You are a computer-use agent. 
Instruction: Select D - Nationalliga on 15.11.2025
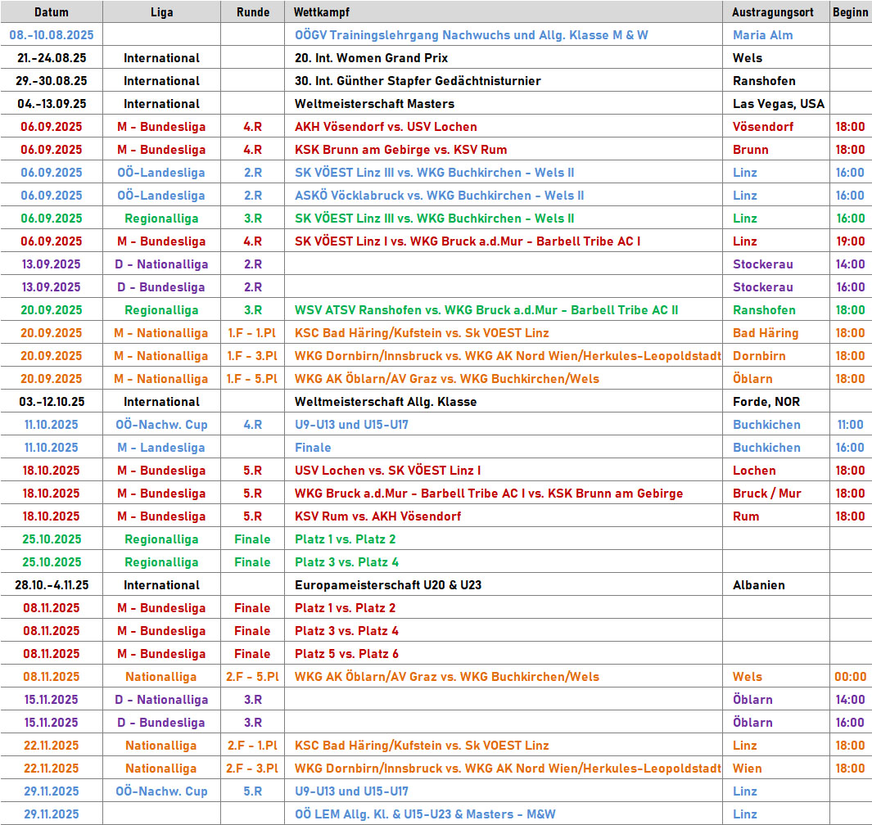[161, 699]
